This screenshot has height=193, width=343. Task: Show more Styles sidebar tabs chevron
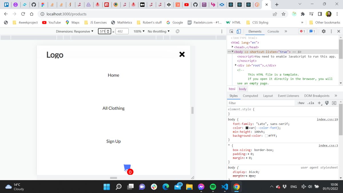tap(336, 96)
